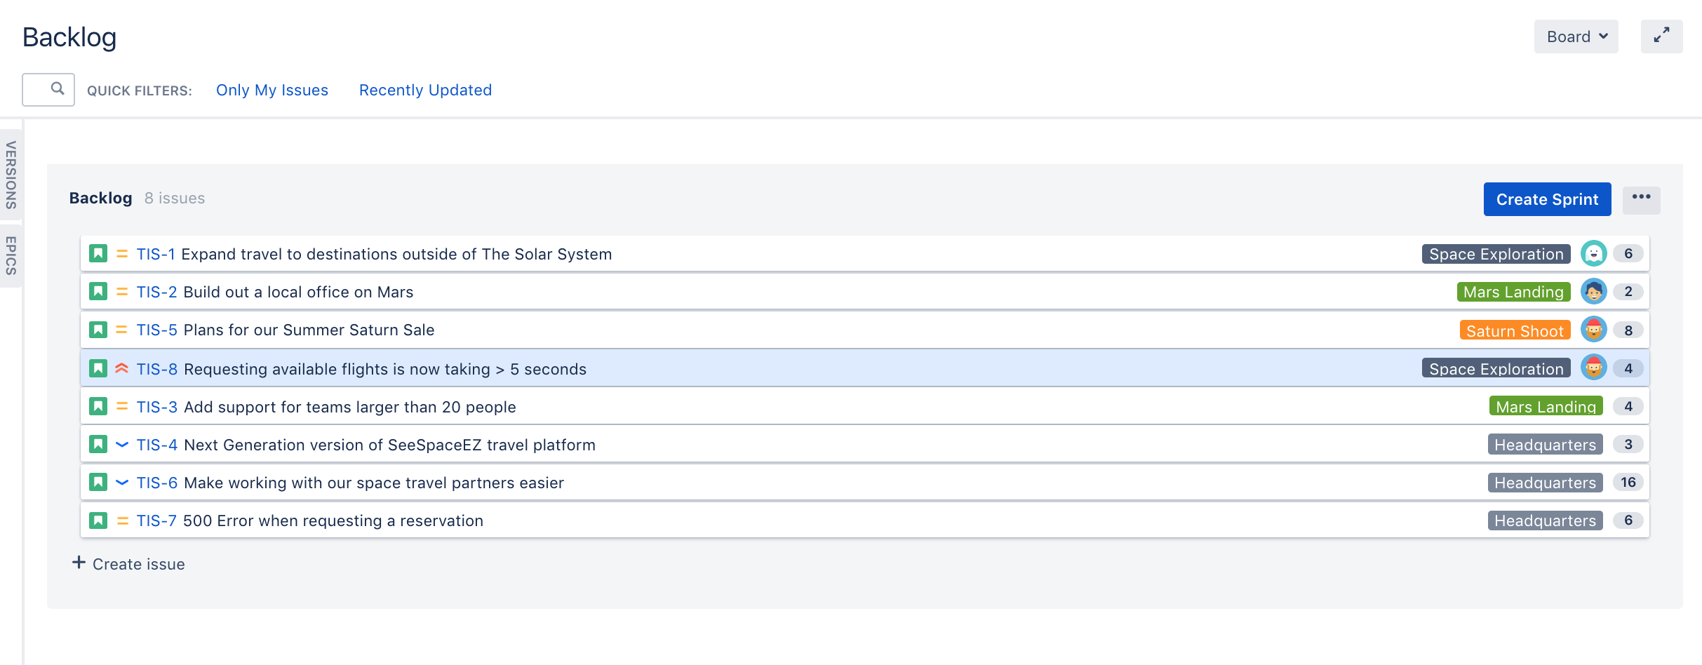
Task: Click the low priority icon on TIS-4
Action: click(x=122, y=445)
